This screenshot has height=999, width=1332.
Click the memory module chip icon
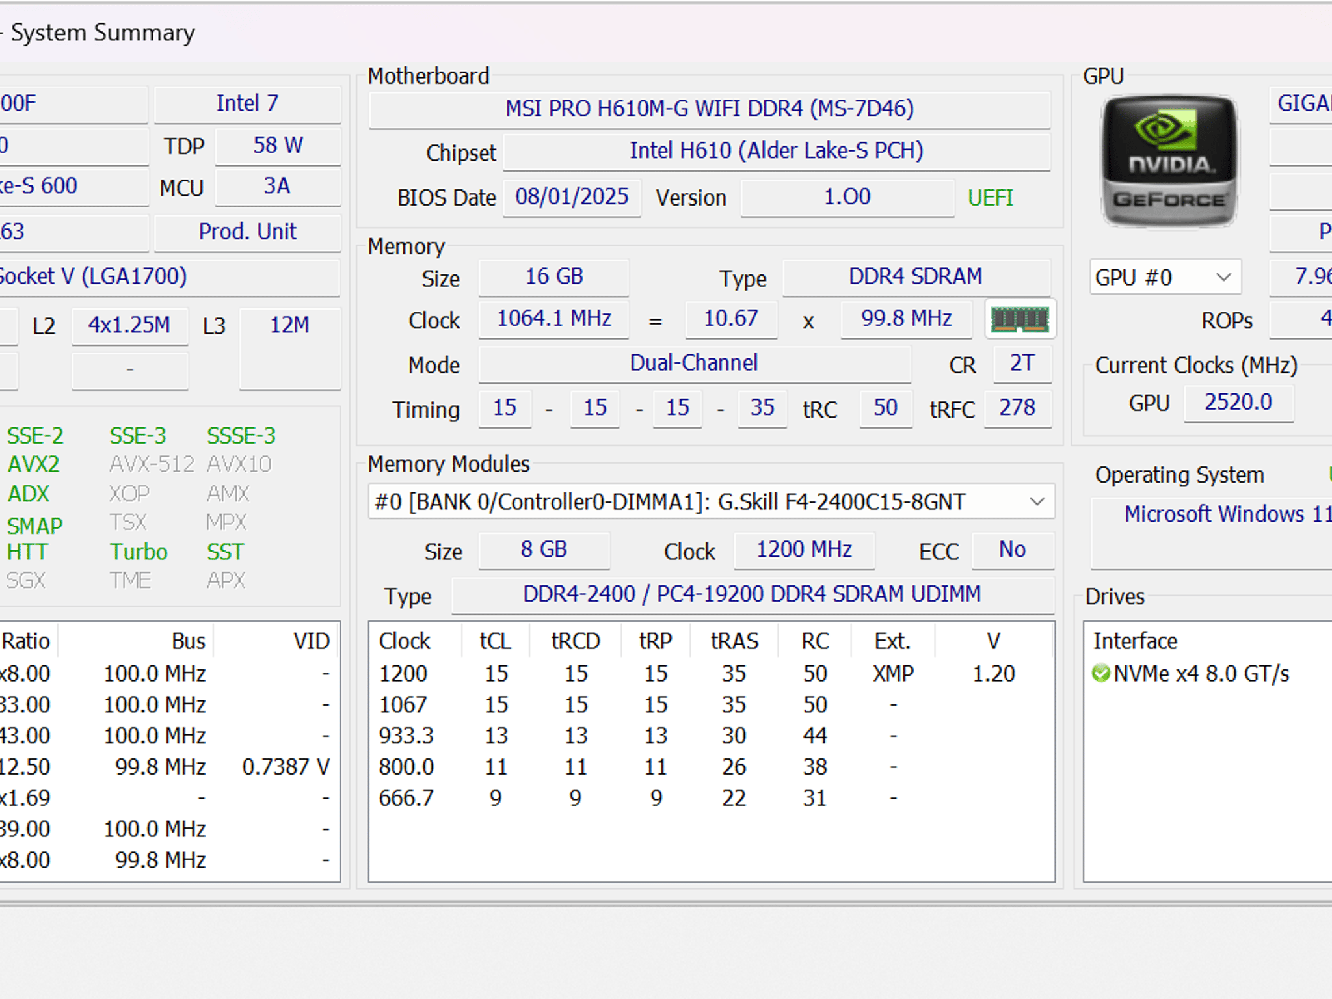coord(1020,319)
